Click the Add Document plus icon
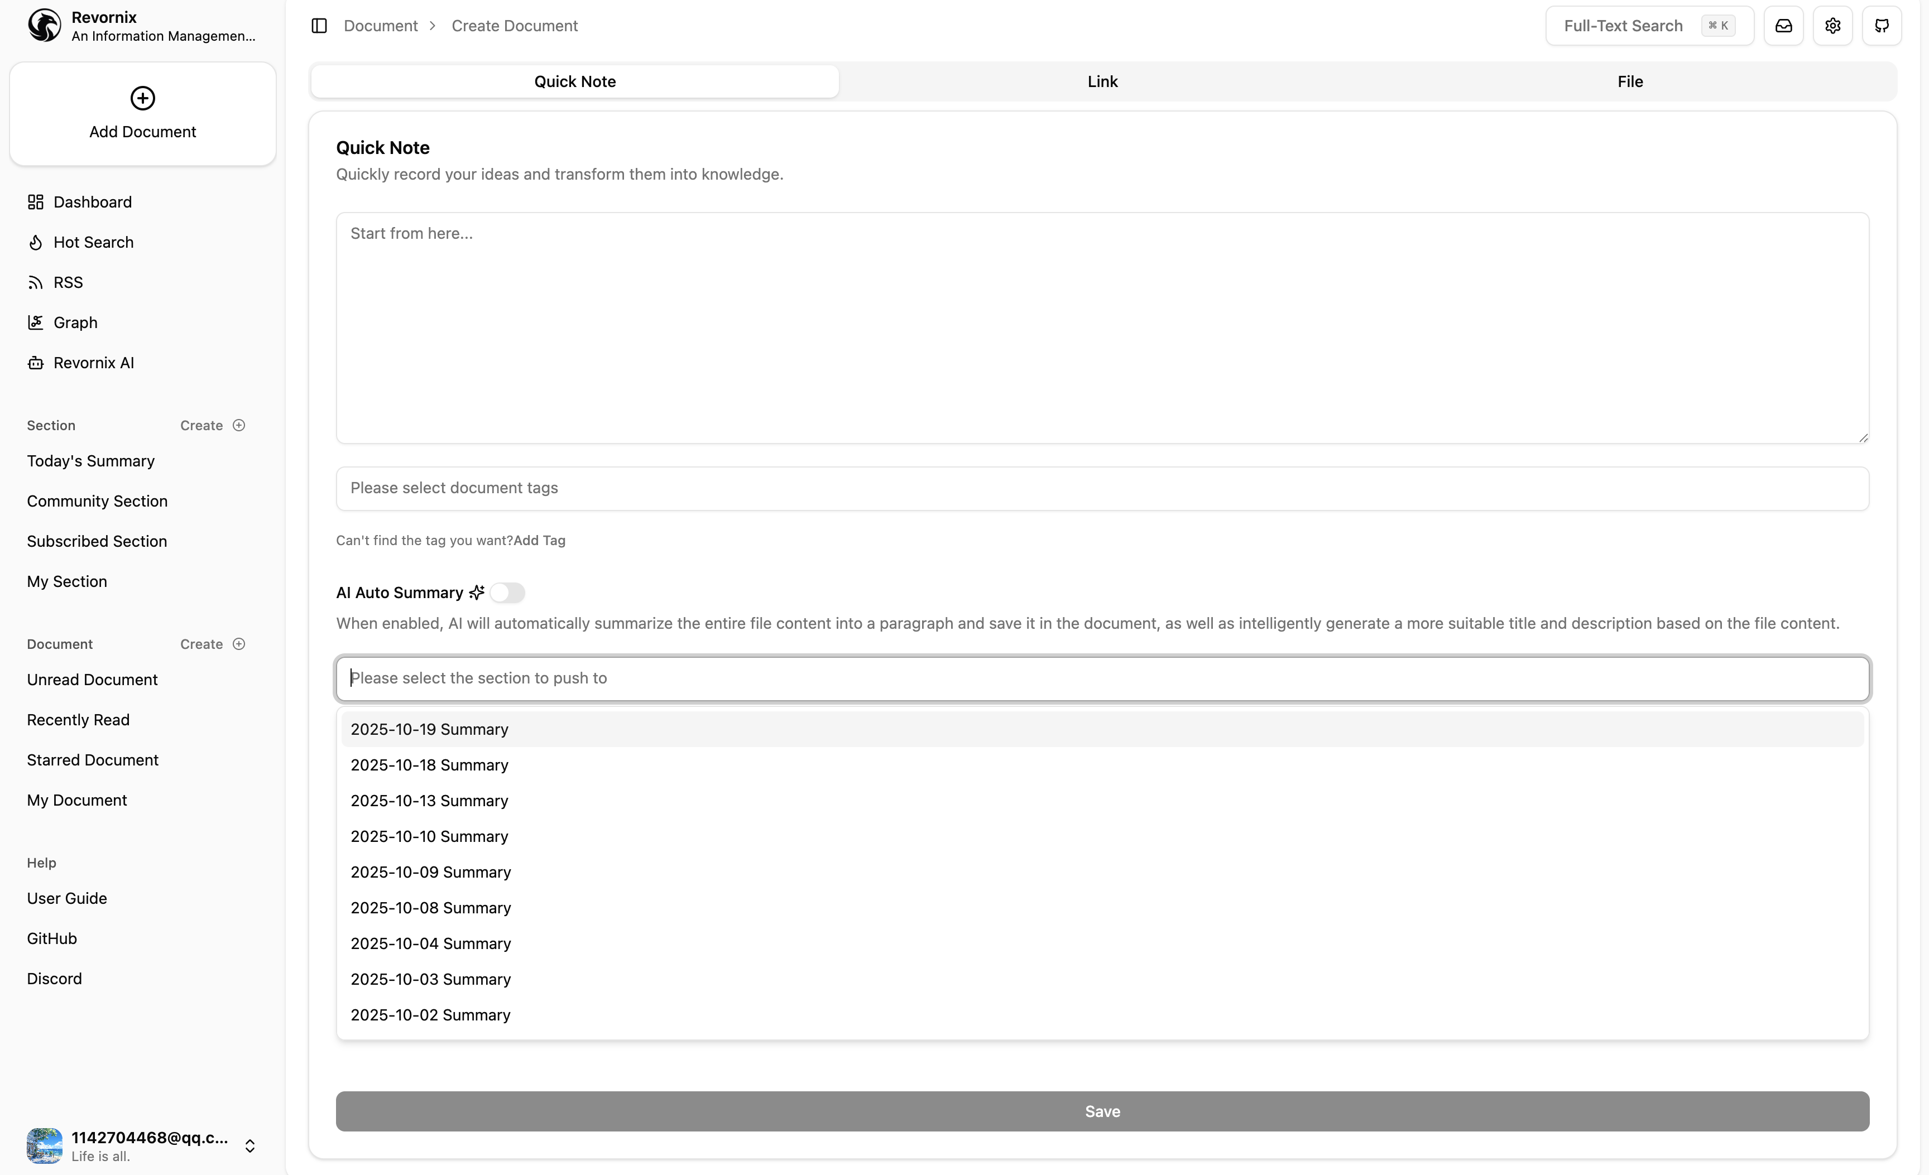 coord(142,98)
